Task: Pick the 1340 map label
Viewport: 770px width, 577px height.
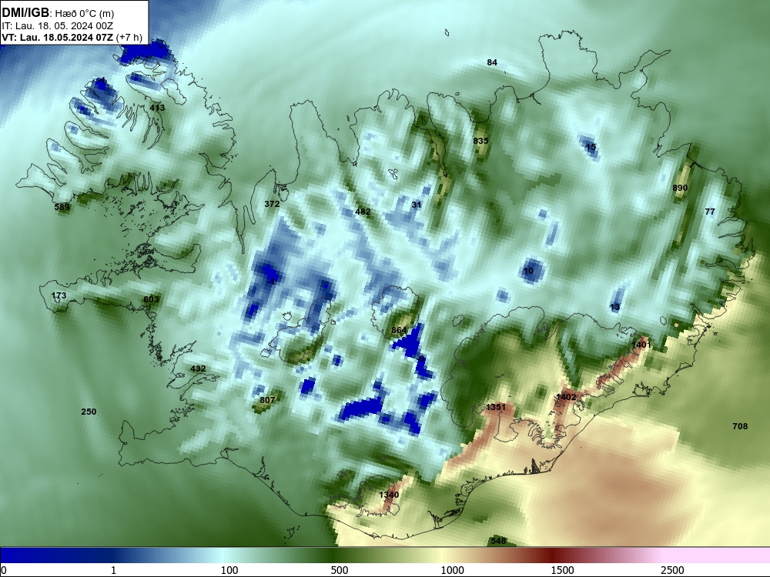Action: (389, 495)
